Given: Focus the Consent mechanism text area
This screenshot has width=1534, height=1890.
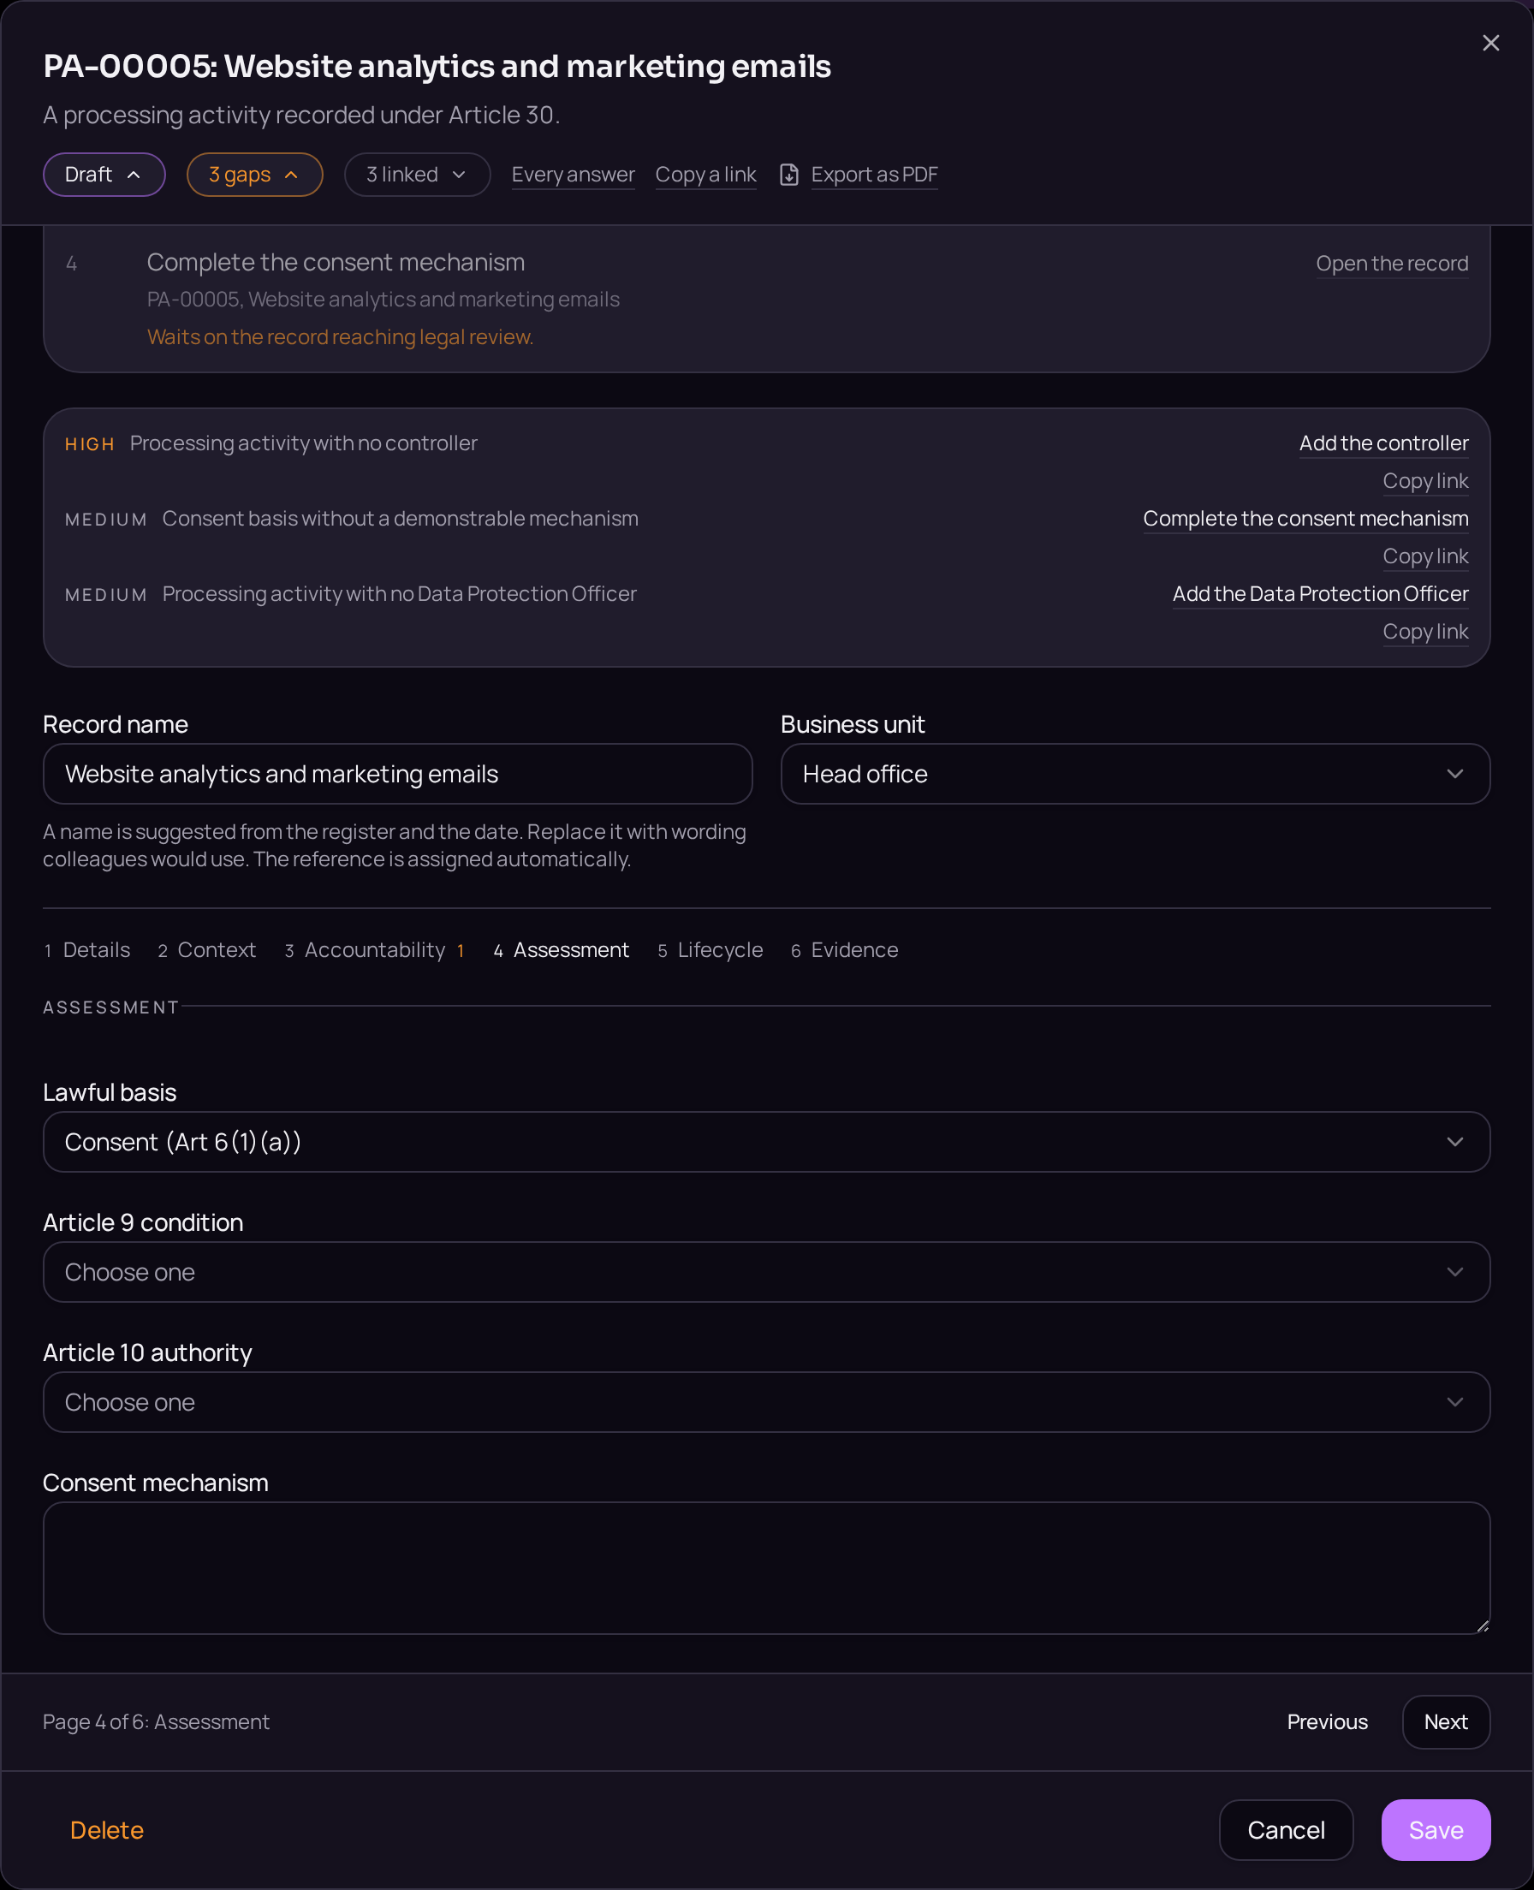Looking at the screenshot, I should (x=766, y=1567).
